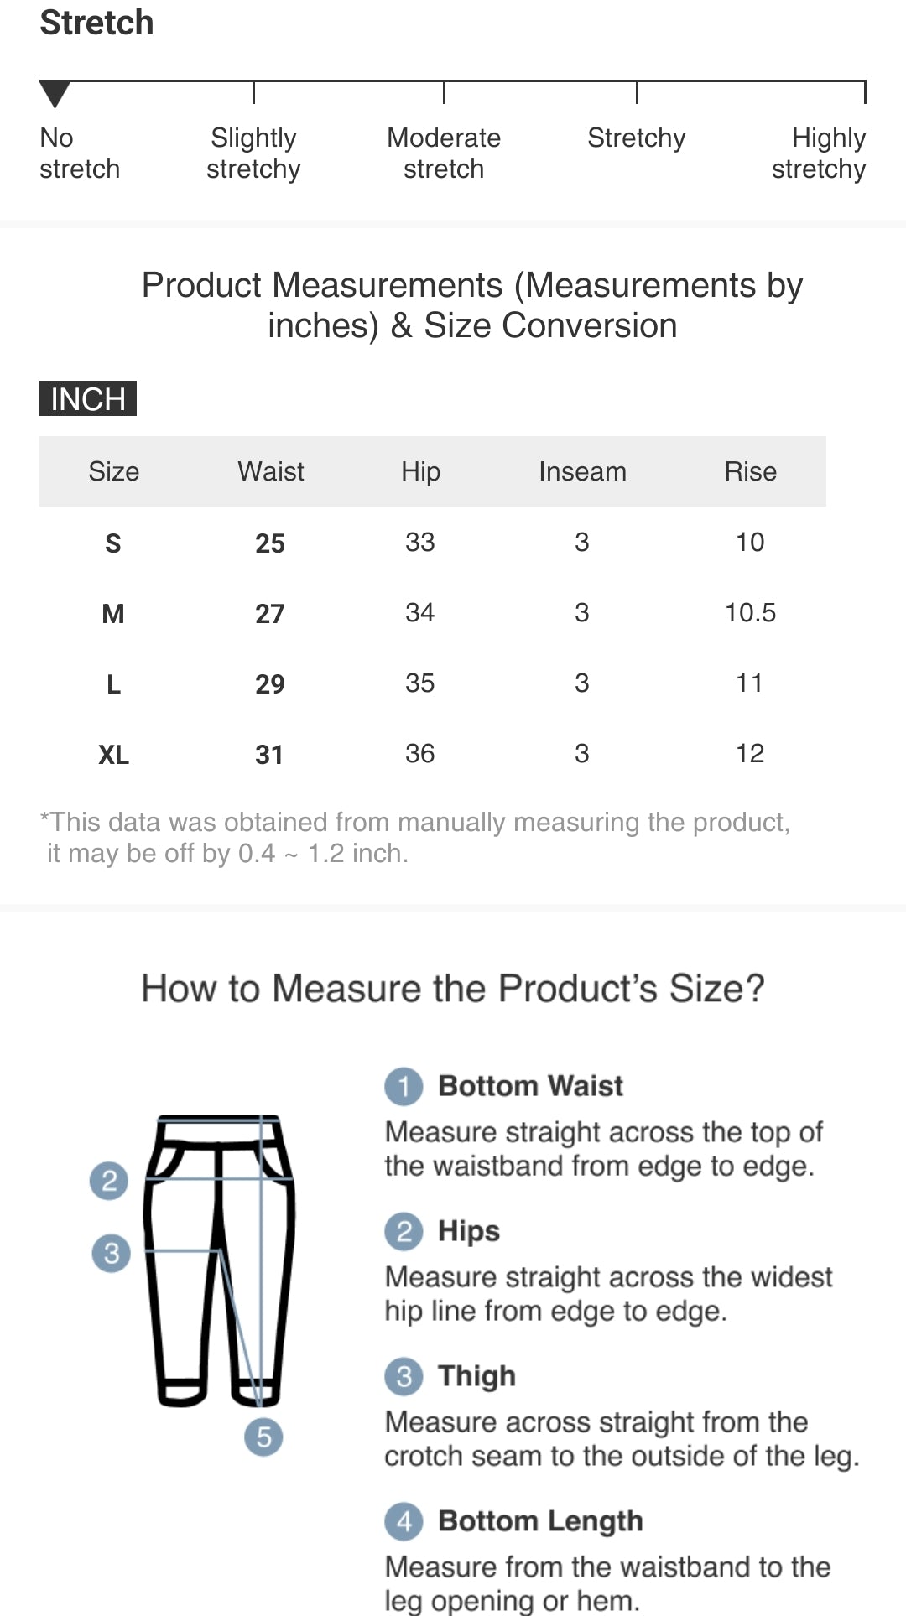Click the number 2 marker beside pants diagram
This screenshot has height=1616, width=906.
[109, 1181]
